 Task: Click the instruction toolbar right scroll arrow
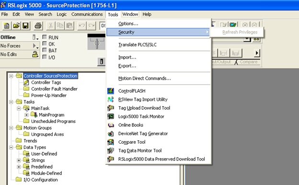257,53
